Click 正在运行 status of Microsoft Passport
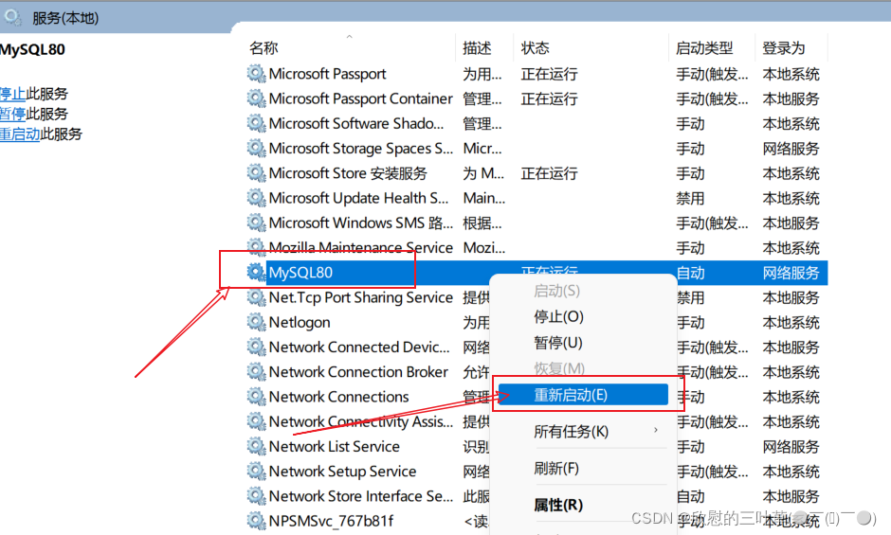Screen dimensions: 891x535 [550, 74]
